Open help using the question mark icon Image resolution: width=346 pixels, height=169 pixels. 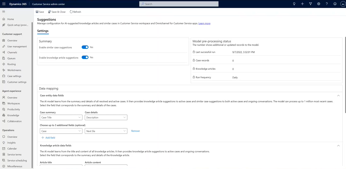click(327, 4)
